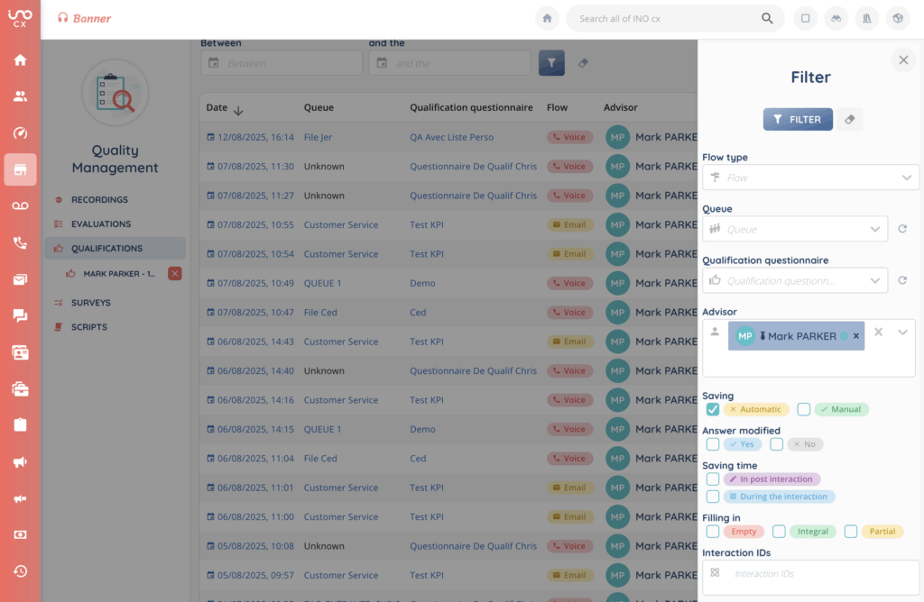Check the Partial filling in checkbox
The height and width of the screenshot is (602, 924).
(x=851, y=532)
